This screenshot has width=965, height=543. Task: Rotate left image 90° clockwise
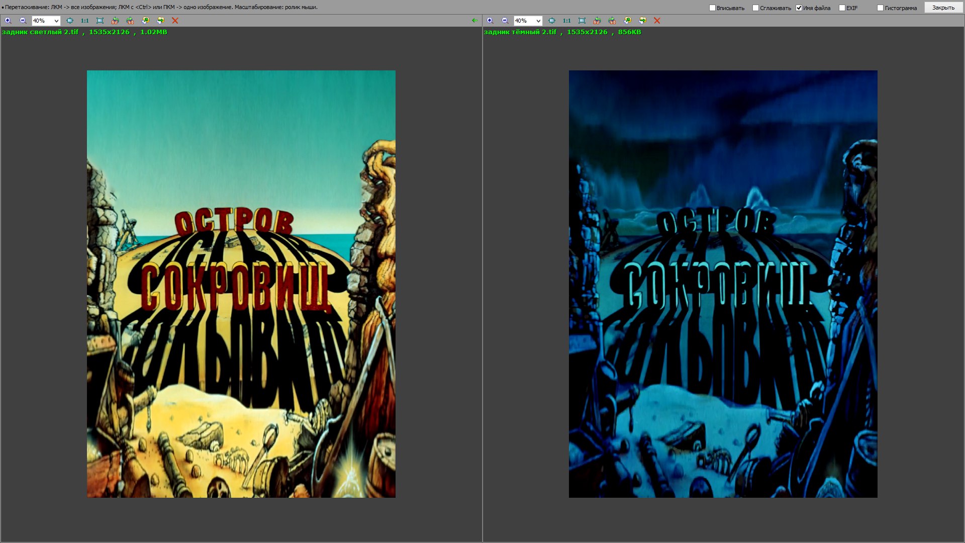pyautogui.click(x=130, y=21)
